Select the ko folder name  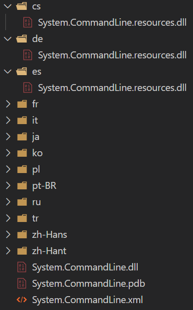[x=38, y=153]
